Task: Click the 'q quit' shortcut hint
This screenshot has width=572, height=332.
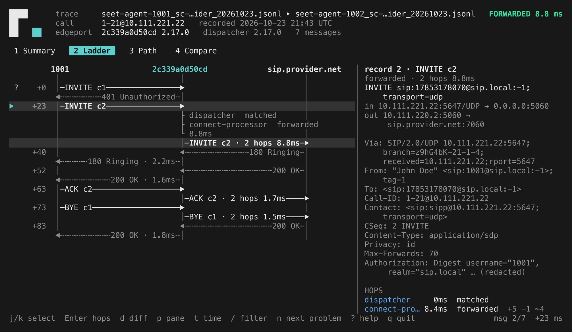Action: click(401, 318)
